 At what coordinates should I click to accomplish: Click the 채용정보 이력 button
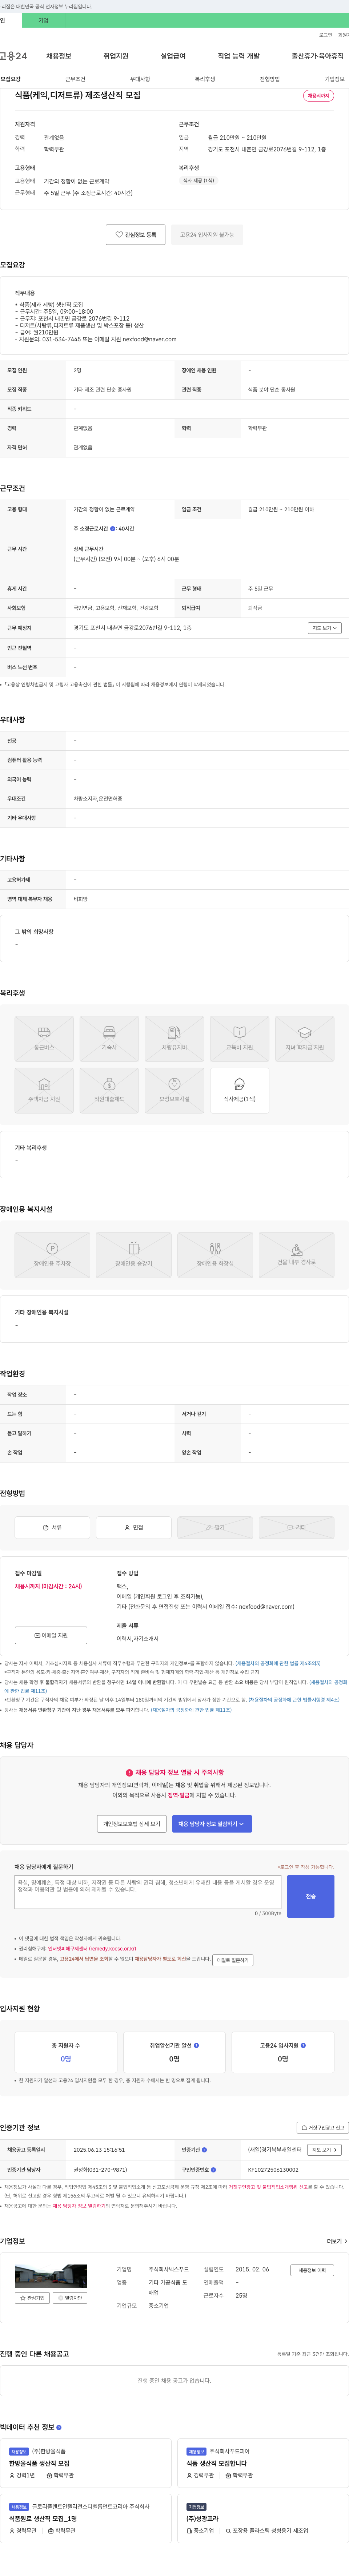312,2270
